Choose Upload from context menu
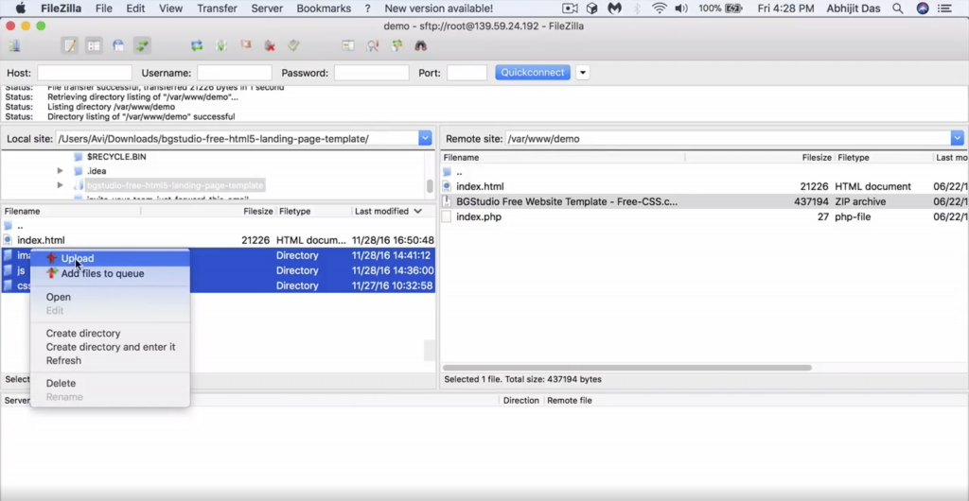 [x=110, y=258]
